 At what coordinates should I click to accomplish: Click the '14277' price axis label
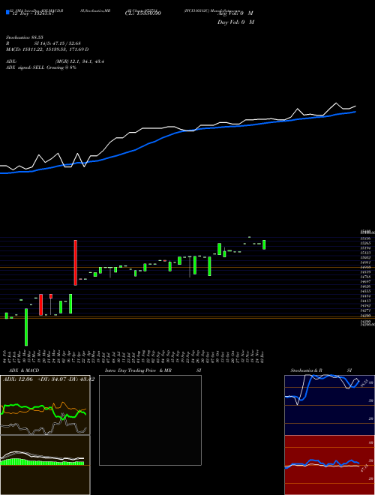[367, 310]
